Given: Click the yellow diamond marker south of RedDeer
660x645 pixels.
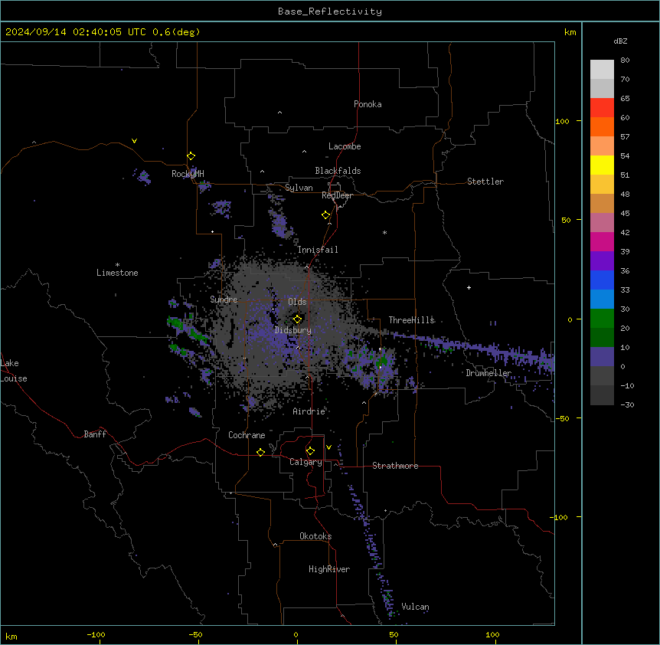Looking at the screenshot, I should (325, 215).
